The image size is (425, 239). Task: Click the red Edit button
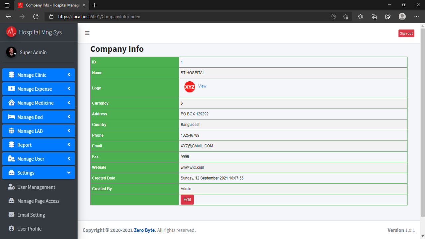(187, 199)
